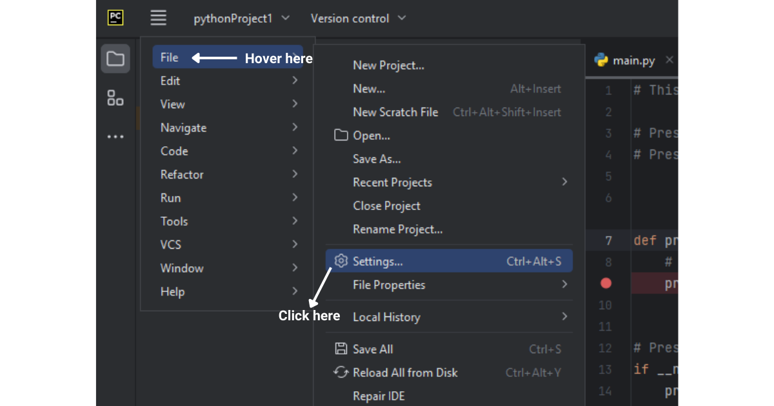Click the folder icon beside Open...

tap(341, 135)
